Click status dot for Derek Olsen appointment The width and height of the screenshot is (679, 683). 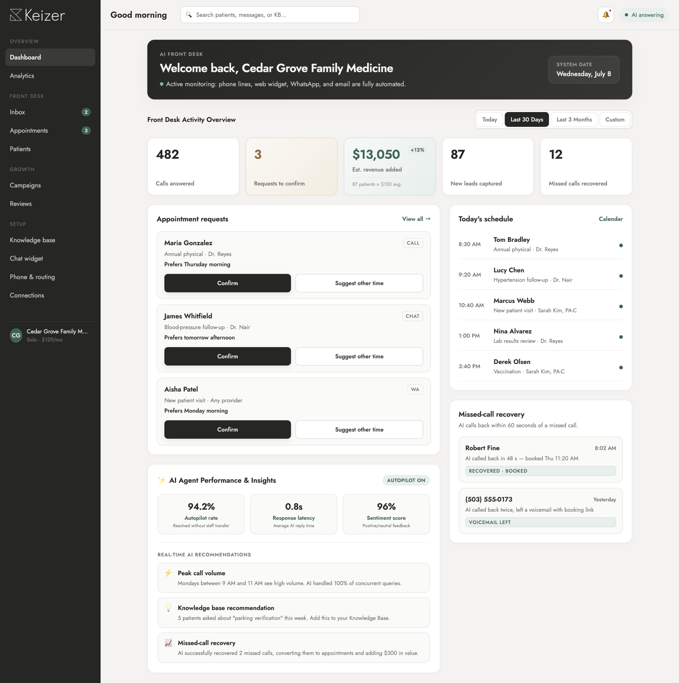pyautogui.click(x=621, y=368)
